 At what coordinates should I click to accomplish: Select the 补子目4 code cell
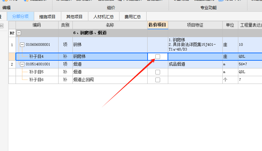37,57
